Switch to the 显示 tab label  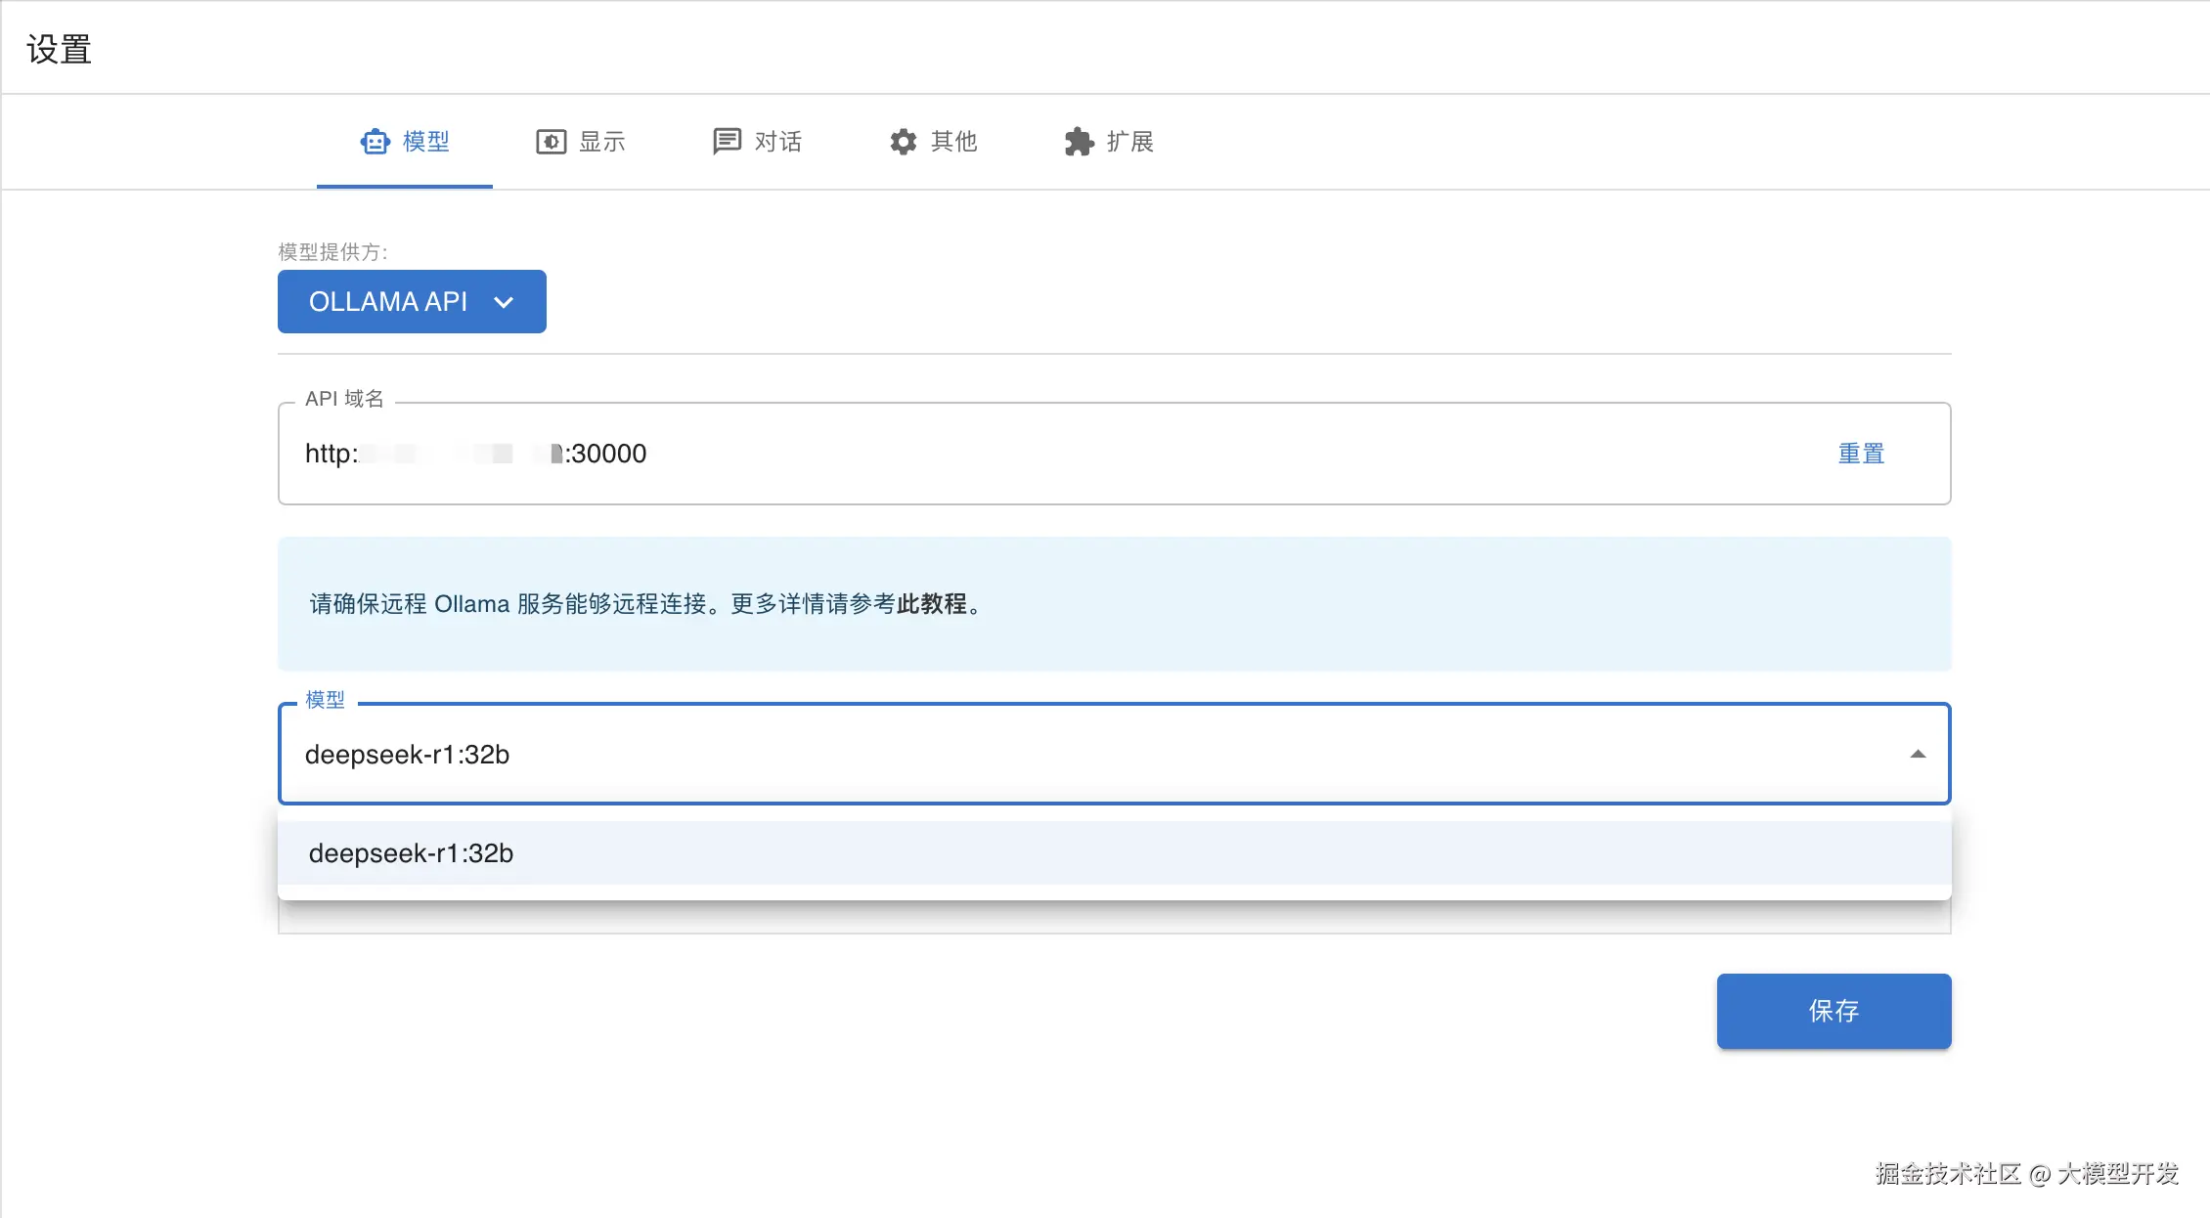(x=602, y=142)
